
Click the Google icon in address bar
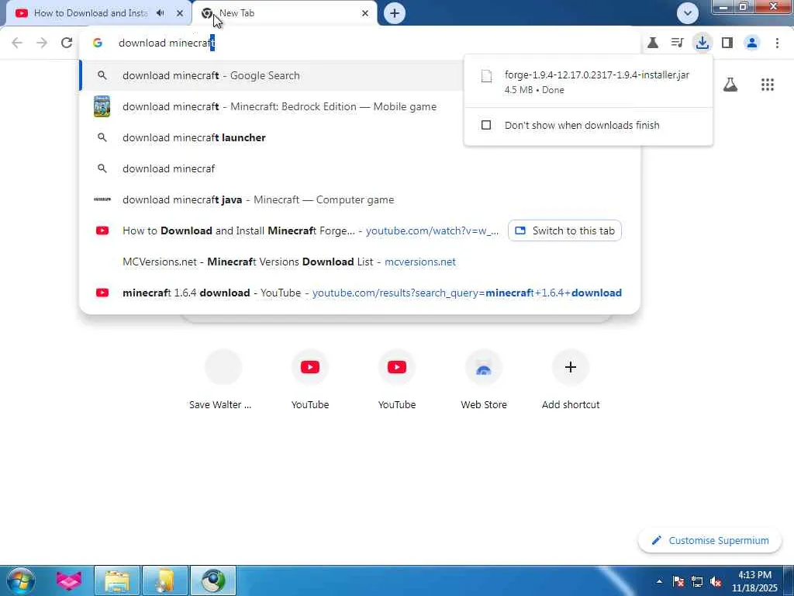click(x=98, y=43)
